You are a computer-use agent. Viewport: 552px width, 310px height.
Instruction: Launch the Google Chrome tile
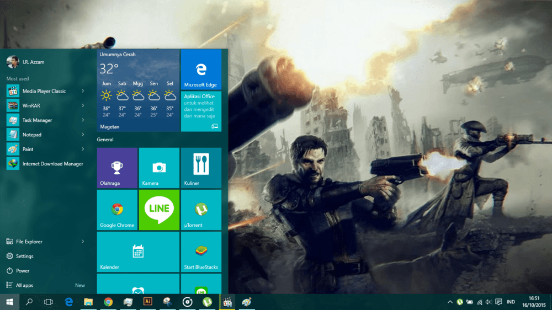(117, 210)
